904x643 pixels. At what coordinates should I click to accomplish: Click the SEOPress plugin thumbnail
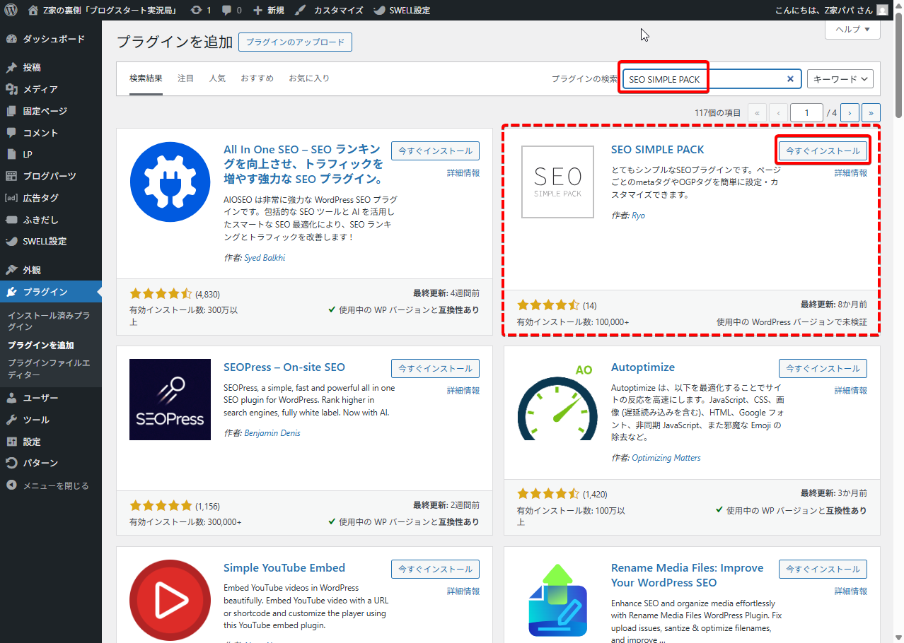point(170,400)
